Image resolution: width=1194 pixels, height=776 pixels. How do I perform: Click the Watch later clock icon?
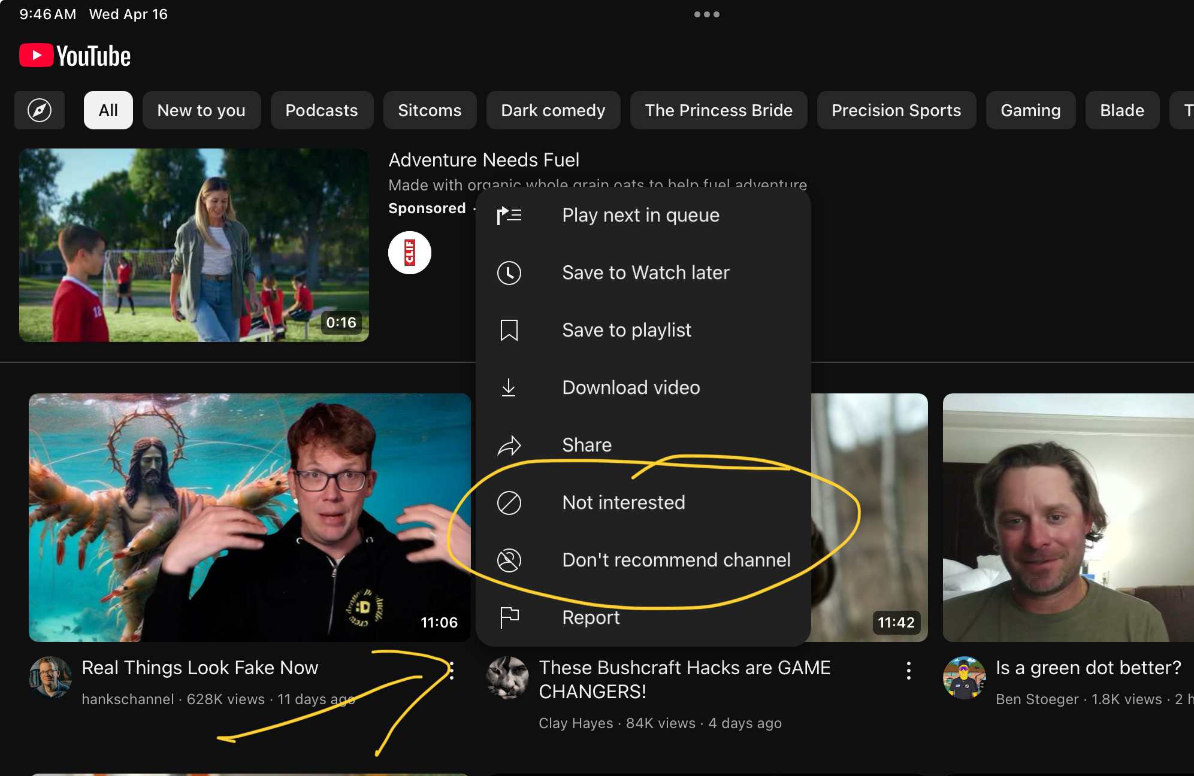pyautogui.click(x=509, y=272)
